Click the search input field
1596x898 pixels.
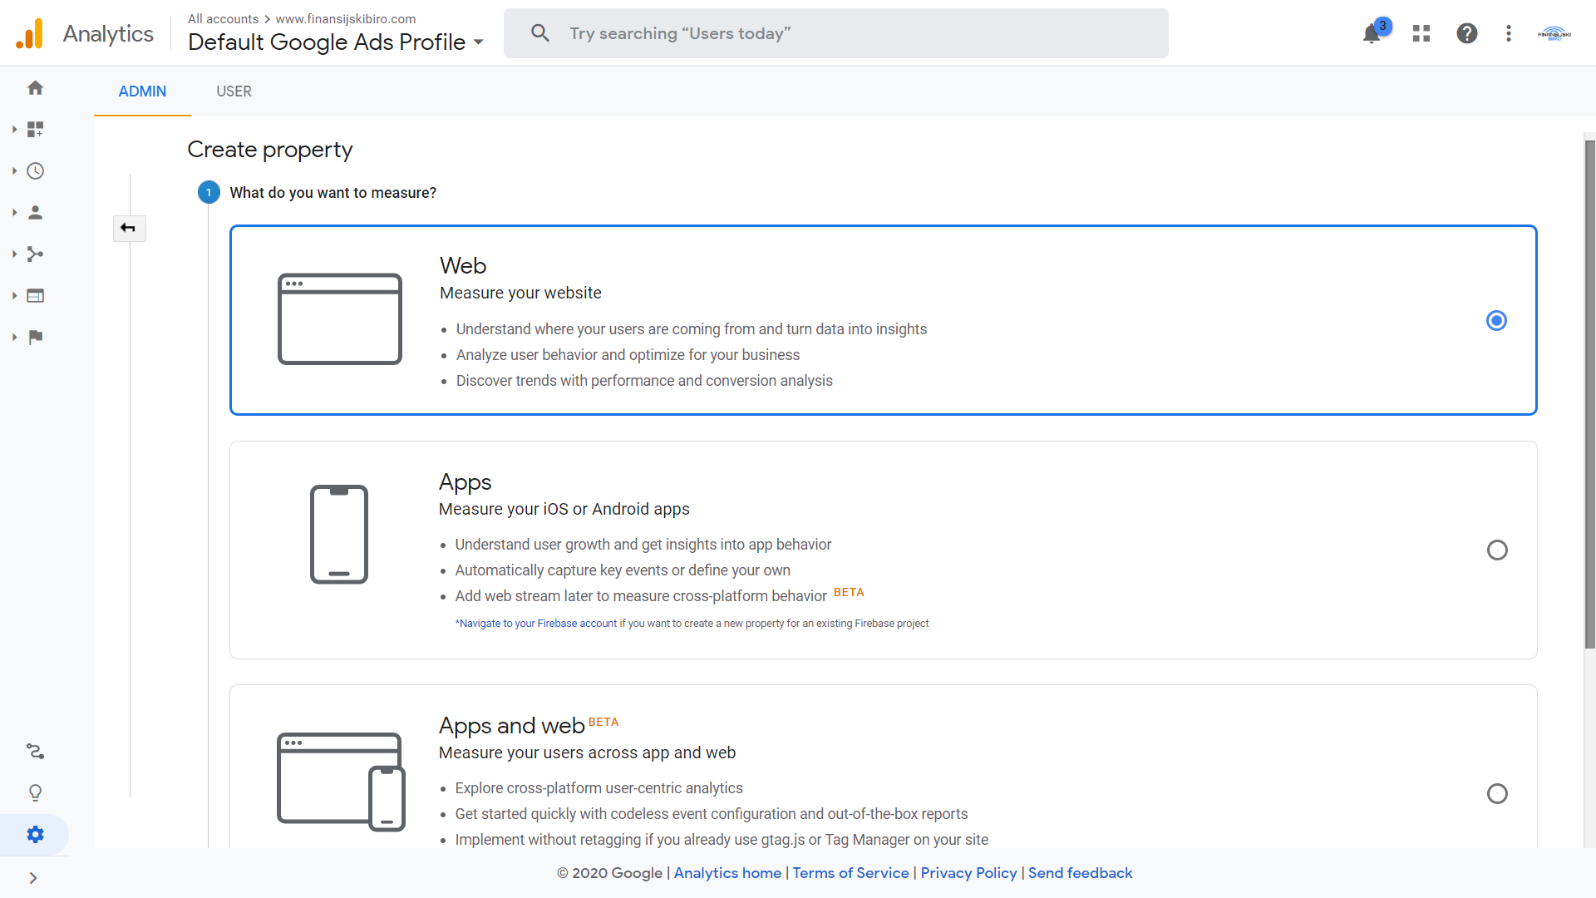[835, 33]
